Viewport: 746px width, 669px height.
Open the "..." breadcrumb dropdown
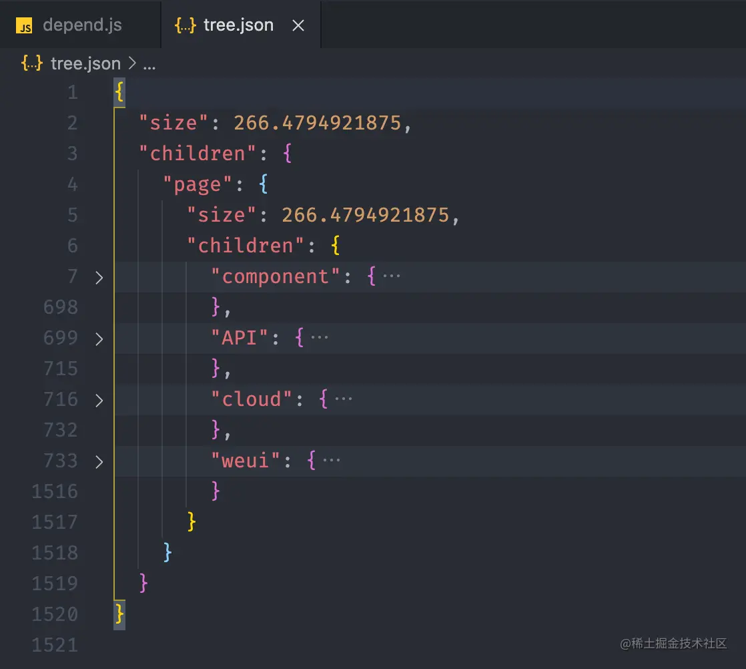tap(149, 63)
